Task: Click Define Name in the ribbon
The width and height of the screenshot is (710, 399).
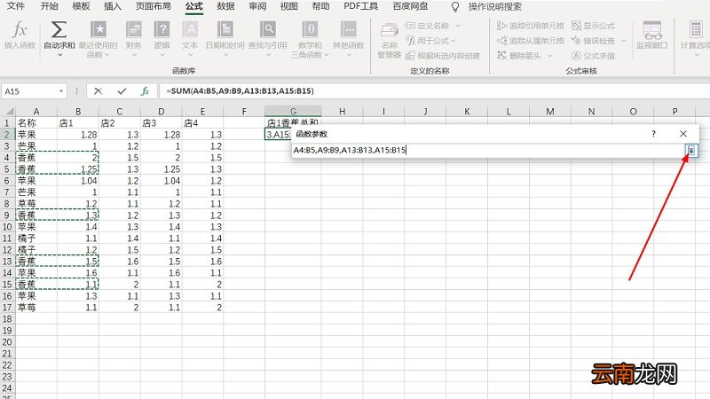Action: coord(428,26)
